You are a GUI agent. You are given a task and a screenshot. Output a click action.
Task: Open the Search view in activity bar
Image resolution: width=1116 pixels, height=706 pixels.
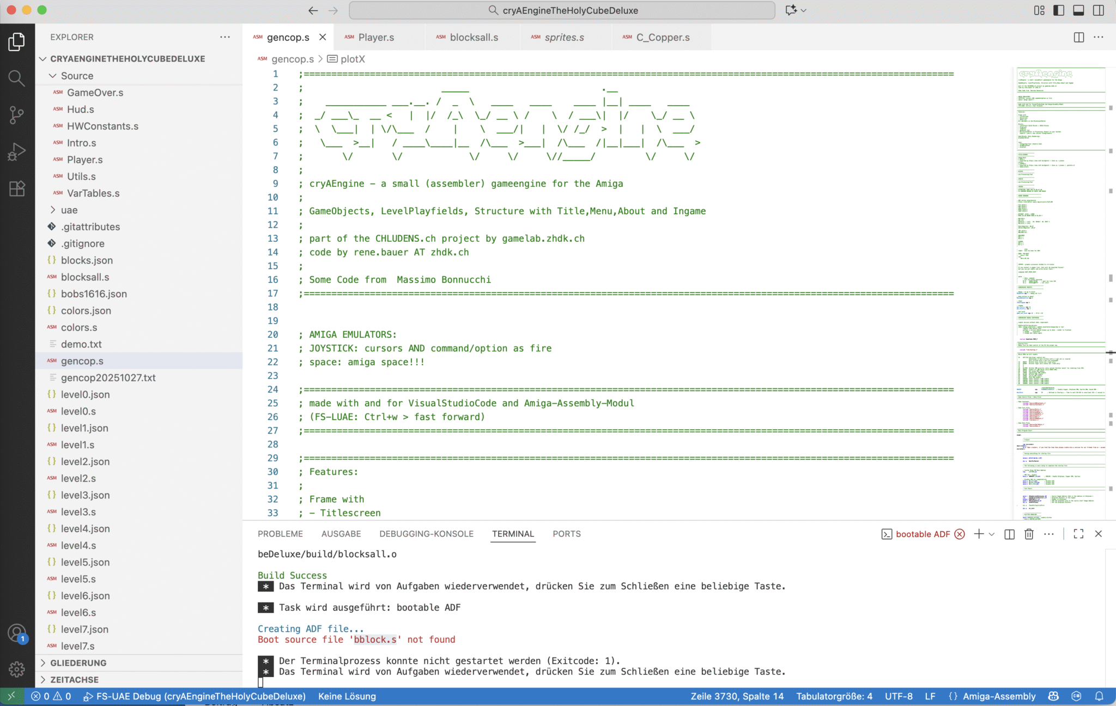click(16, 78)
